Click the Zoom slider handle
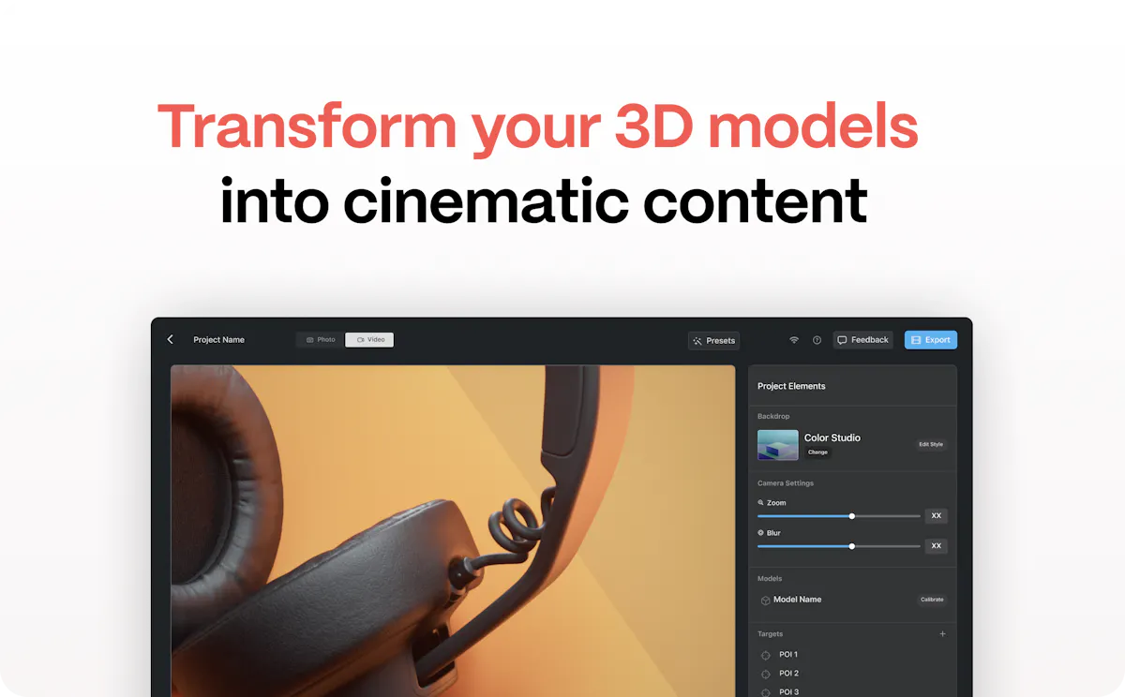The image size is (1125, 697). [x=852, y=516]
